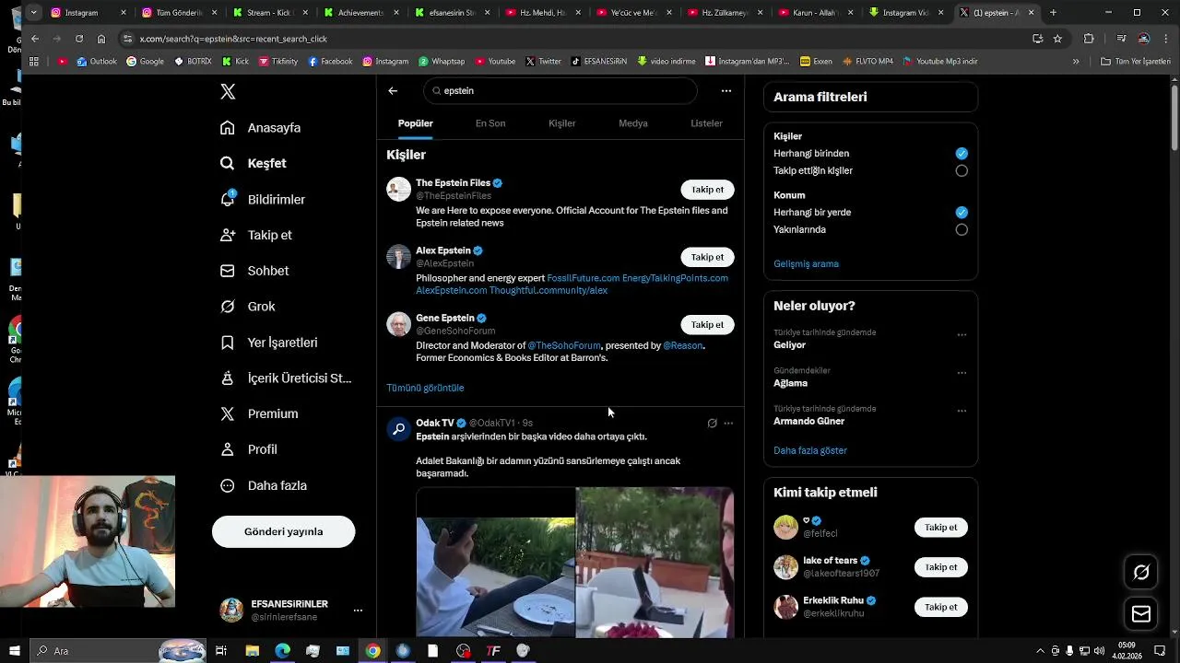Select Herhangi bir yerde radio option
The height and width of the screenshot is (663, 1180).
[x=962, y=213]
